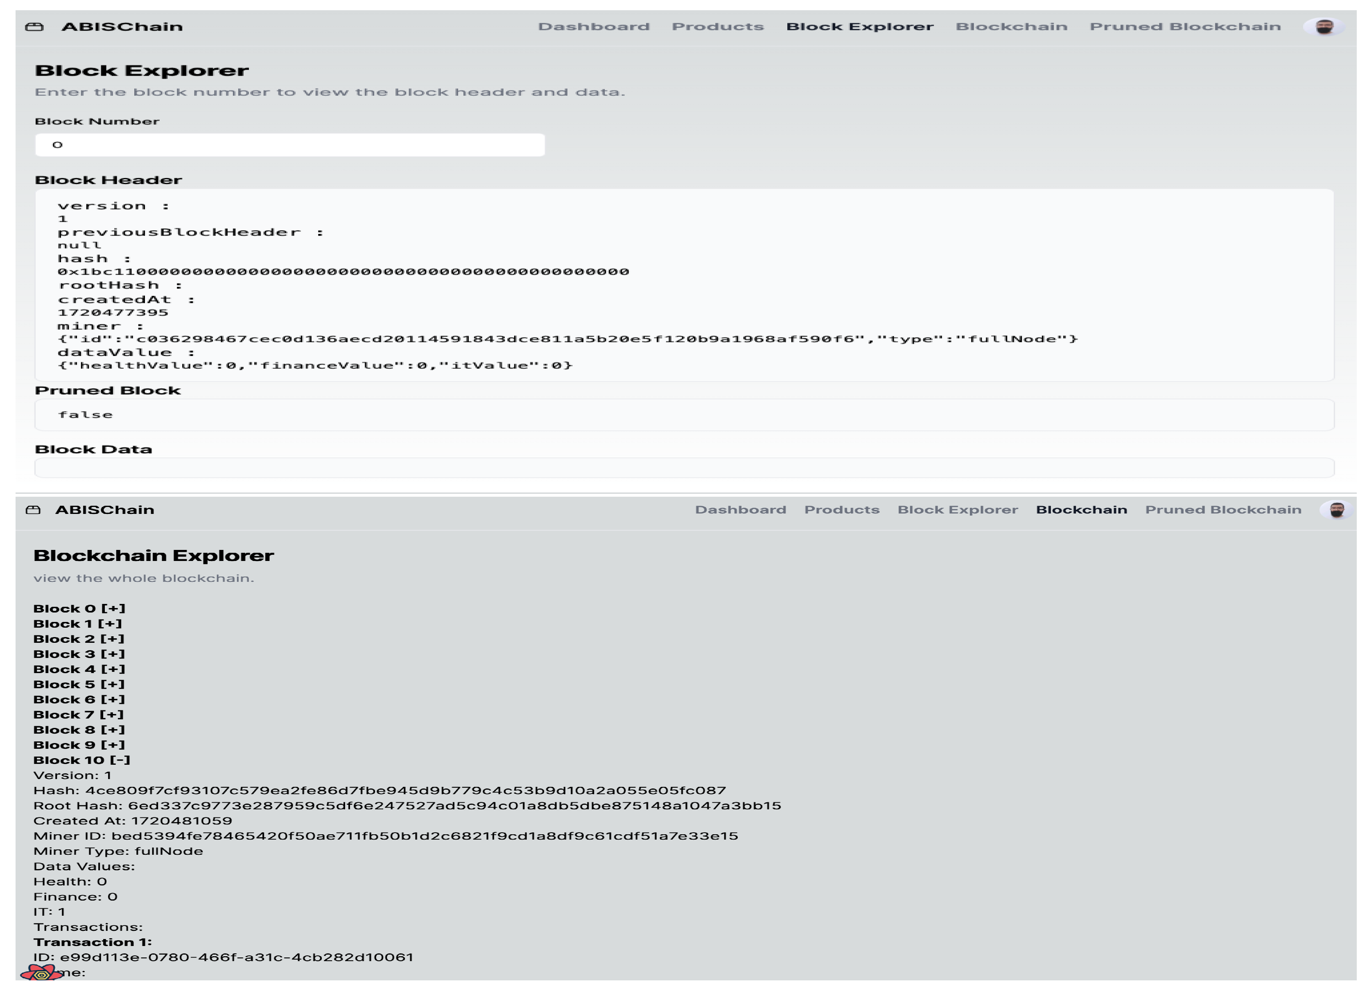Click the ABISChain brand name in the lower header

[105, 510]
